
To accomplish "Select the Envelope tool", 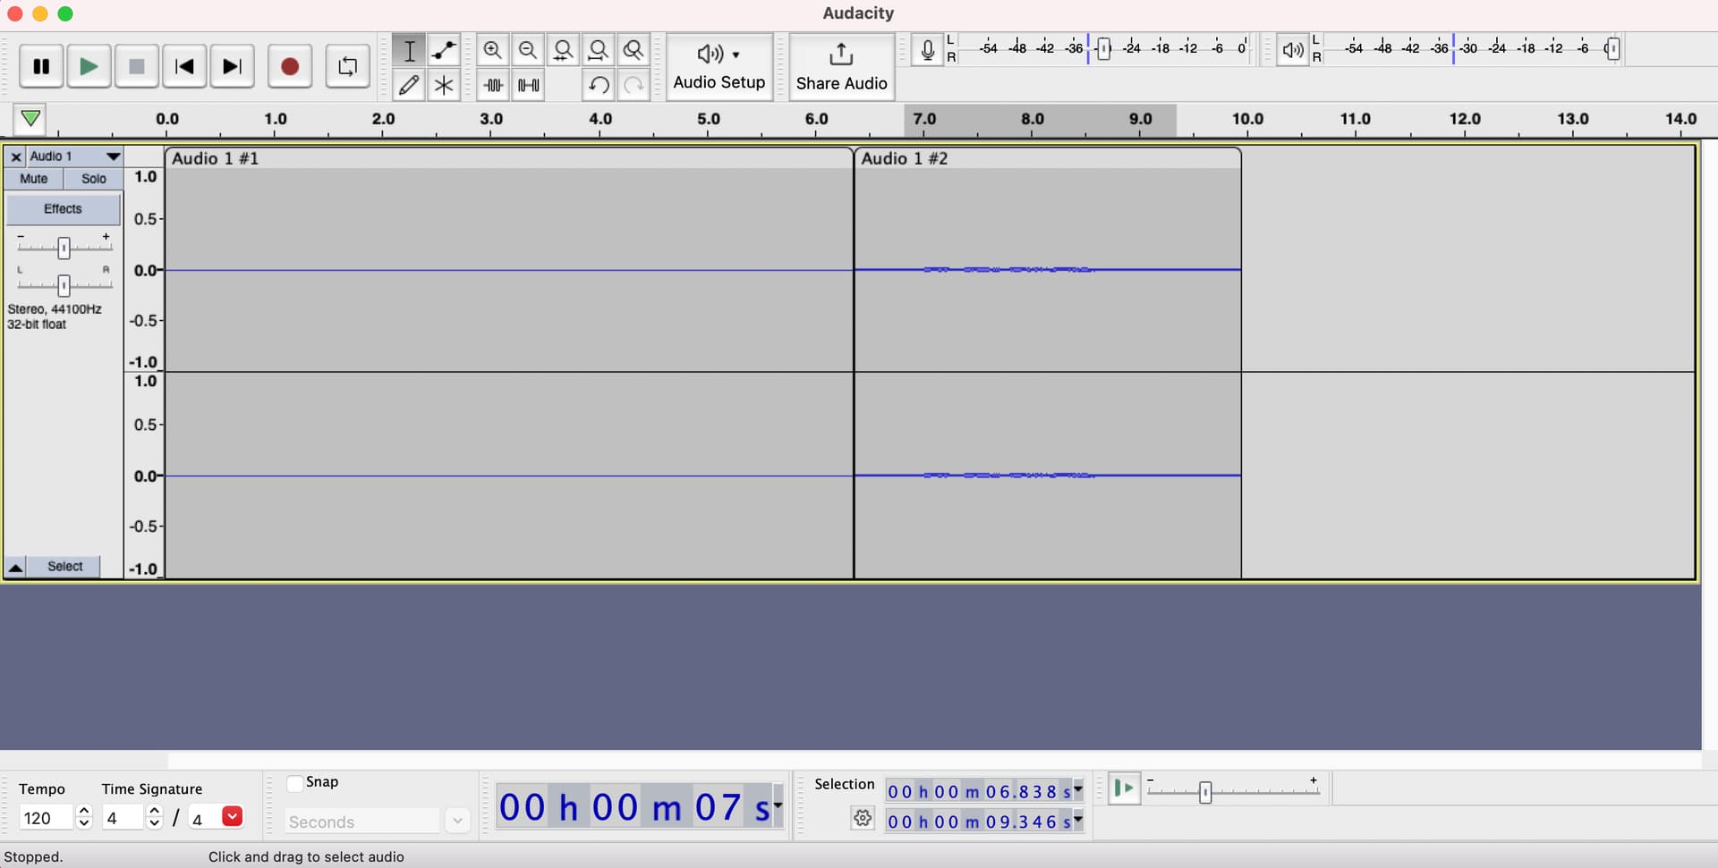I will pyautogui.click(x=444, y=50).
